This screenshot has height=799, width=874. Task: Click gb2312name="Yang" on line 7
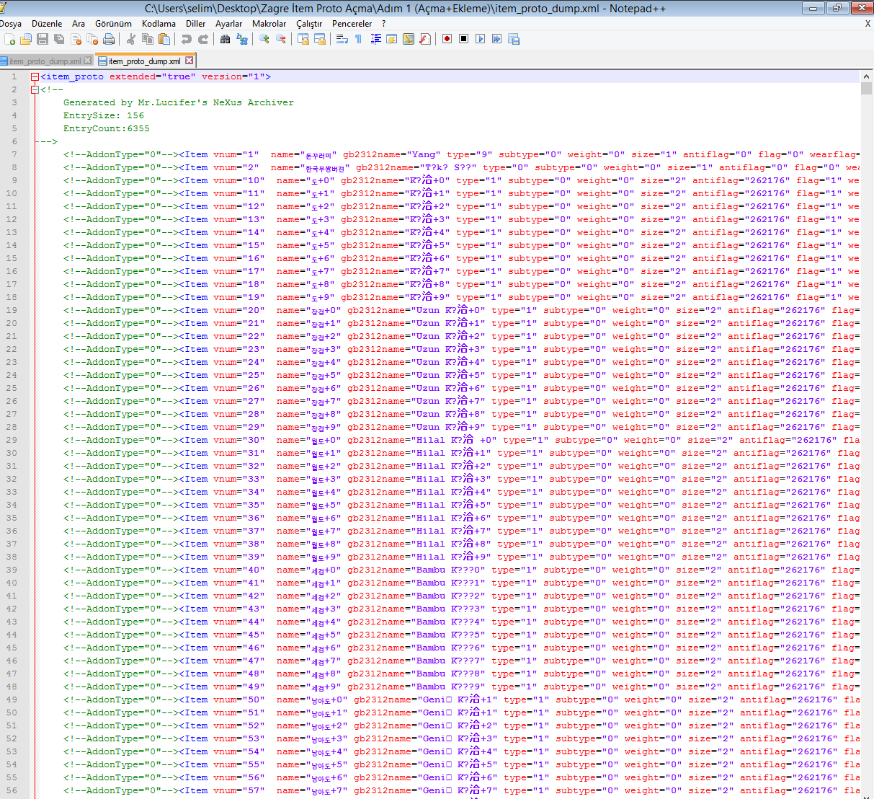pyautogui.click(x=391, y=154)
